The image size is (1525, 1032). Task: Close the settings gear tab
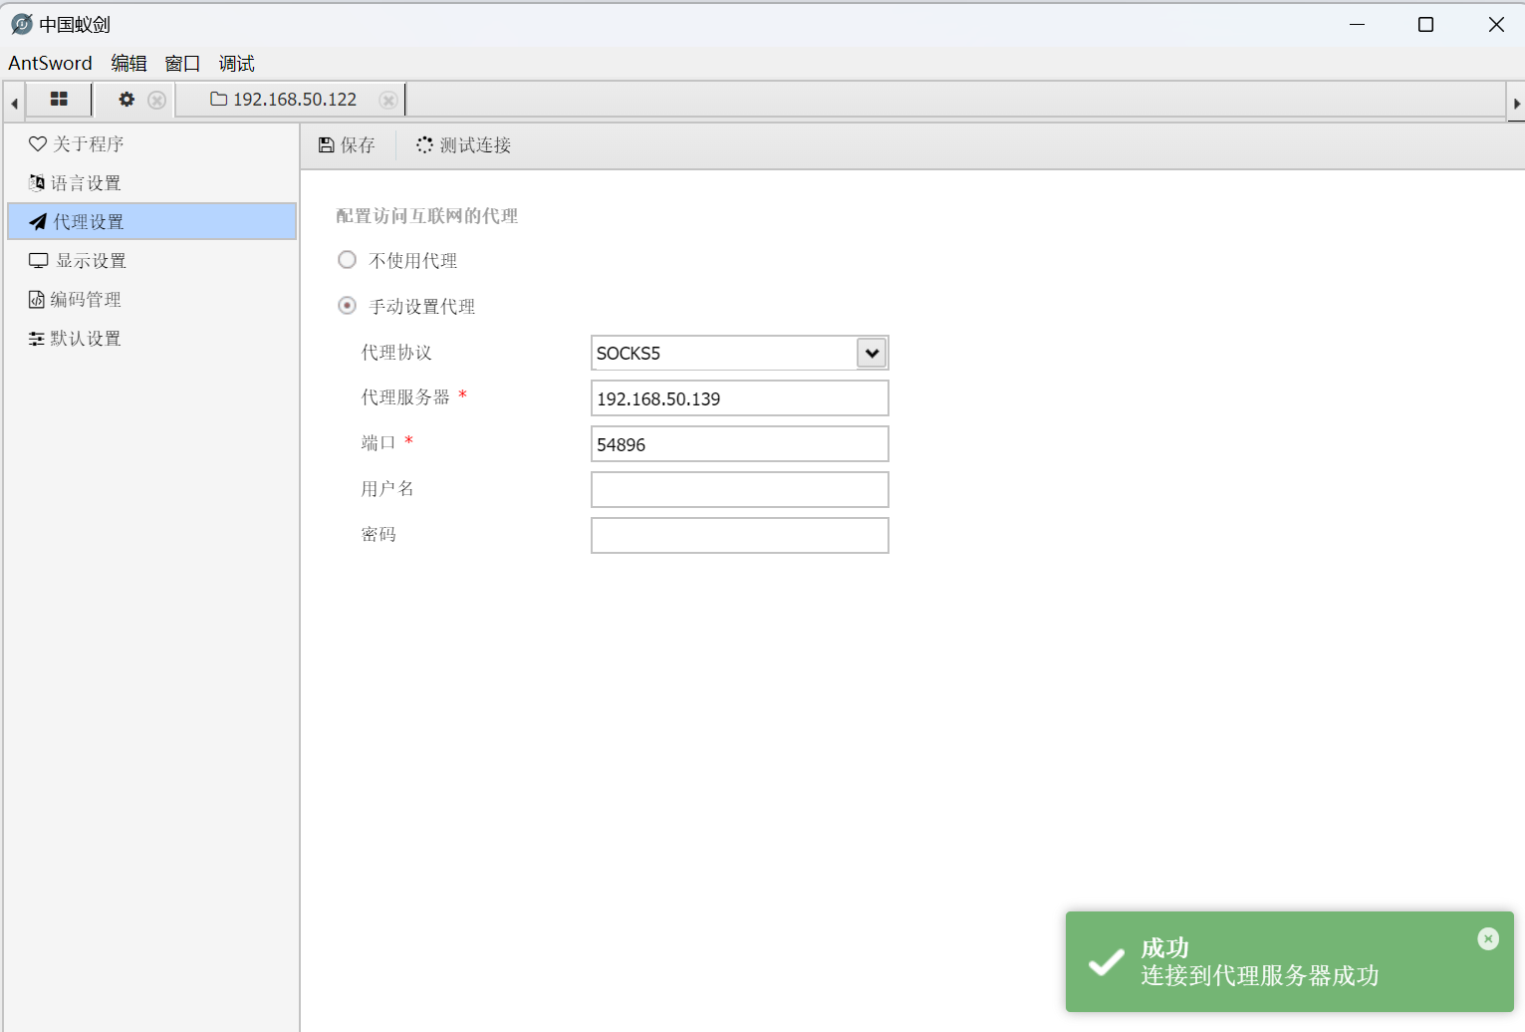tap(156, 100)
